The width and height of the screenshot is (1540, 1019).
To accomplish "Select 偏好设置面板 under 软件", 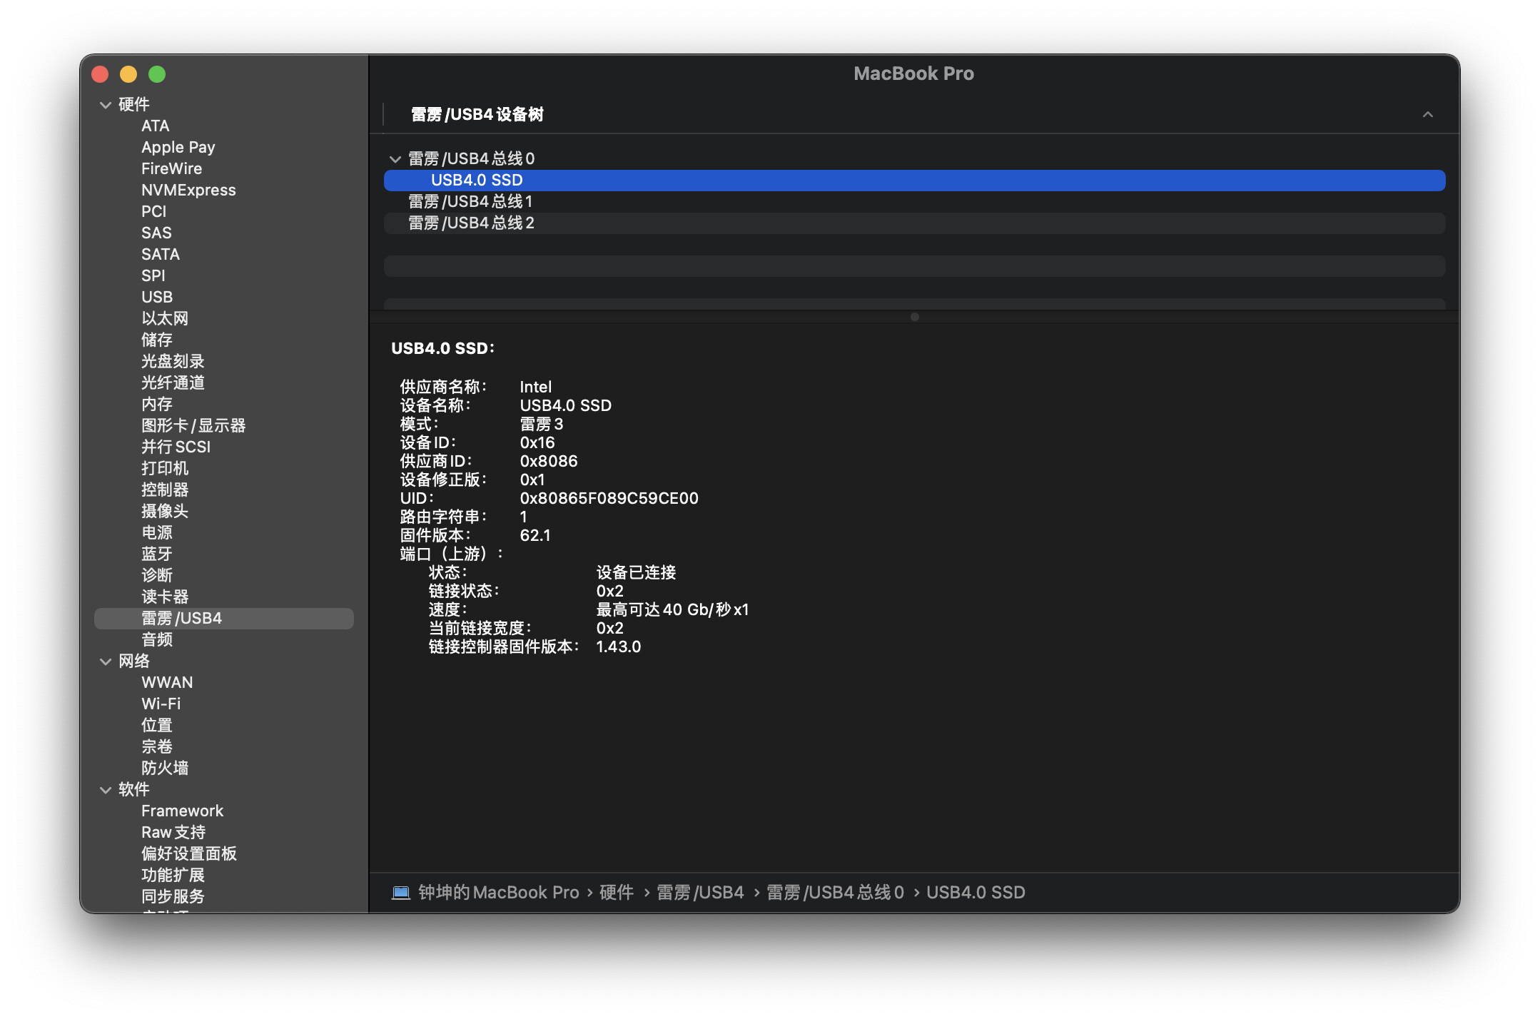I will (x=189, y=854).
